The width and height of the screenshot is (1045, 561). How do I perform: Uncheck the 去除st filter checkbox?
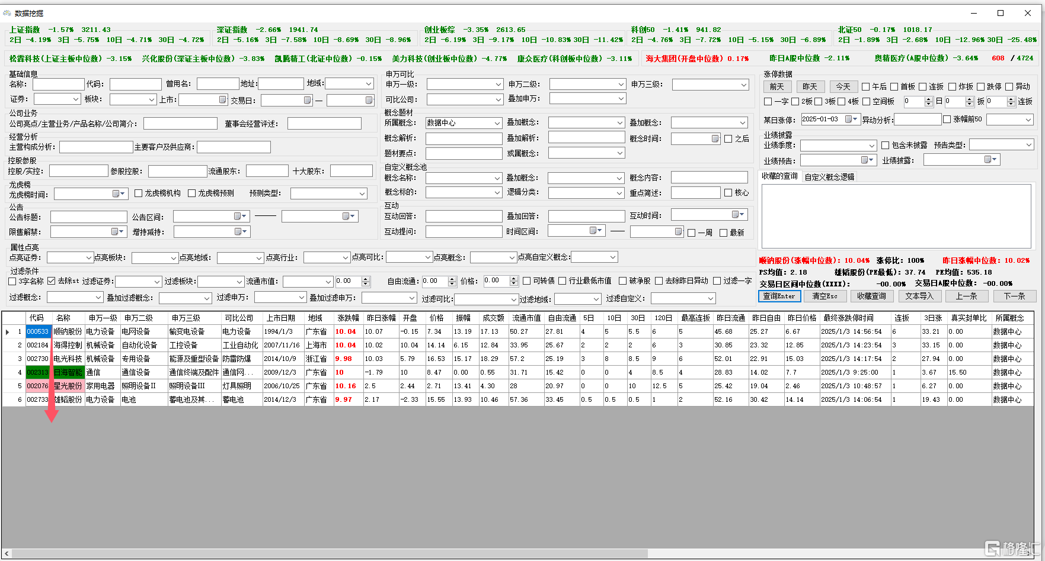tap(52, 281)
